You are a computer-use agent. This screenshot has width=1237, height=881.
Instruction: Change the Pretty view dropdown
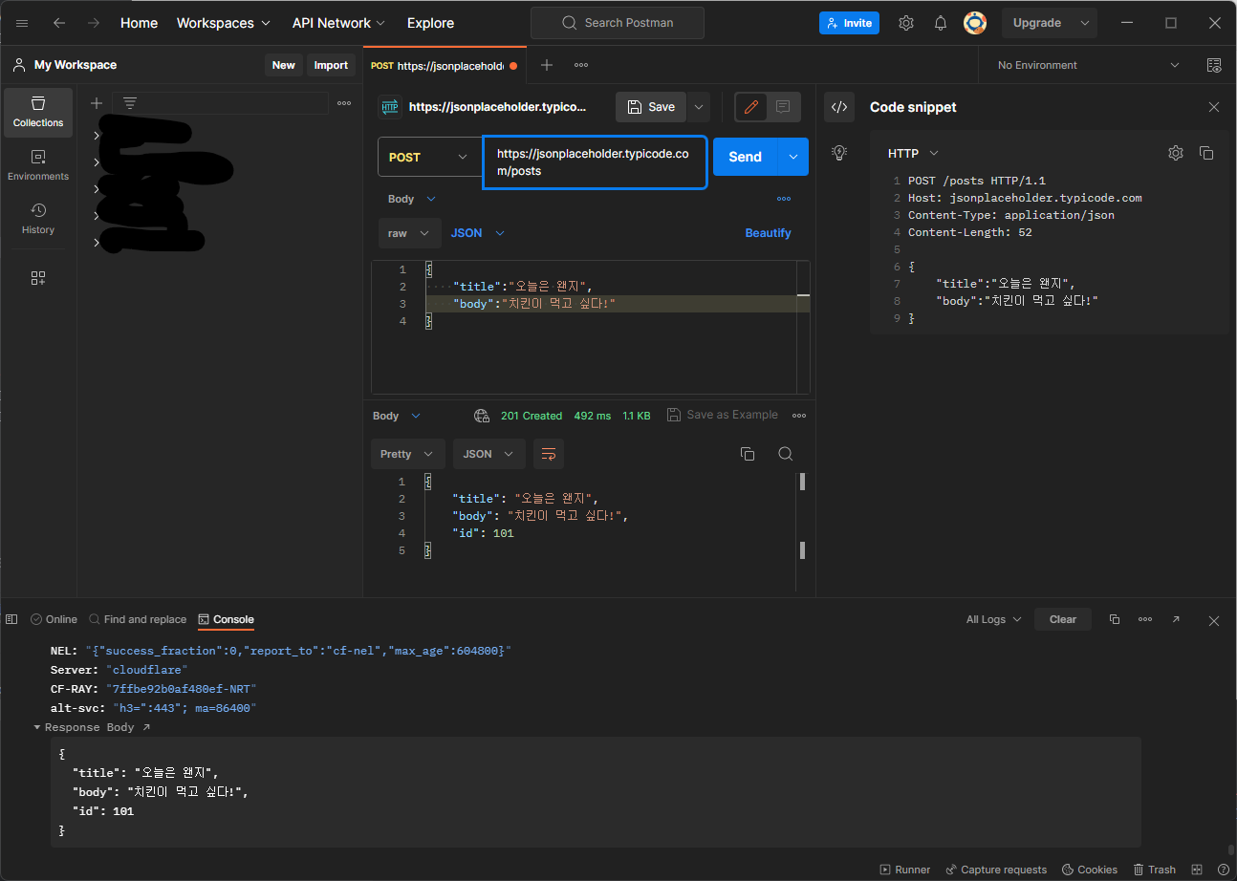click(x=408, y=454)
